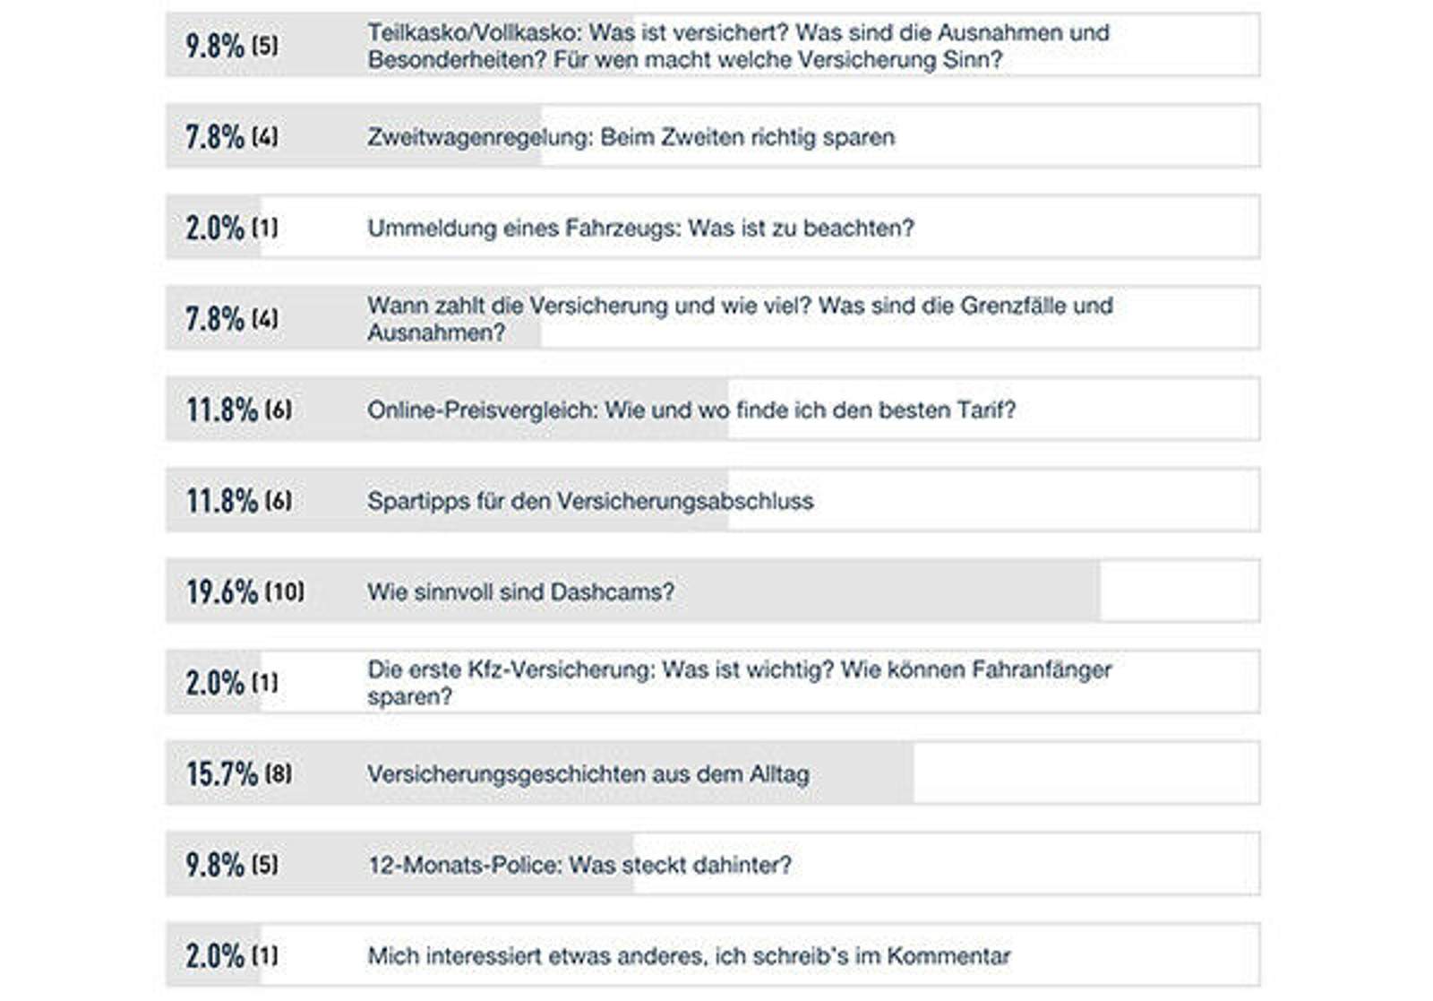Screen dimensions: 1433x1001
Task: Click the 11.8% value beside Online-Preisvergleich
Action: (x=222, y=410)
